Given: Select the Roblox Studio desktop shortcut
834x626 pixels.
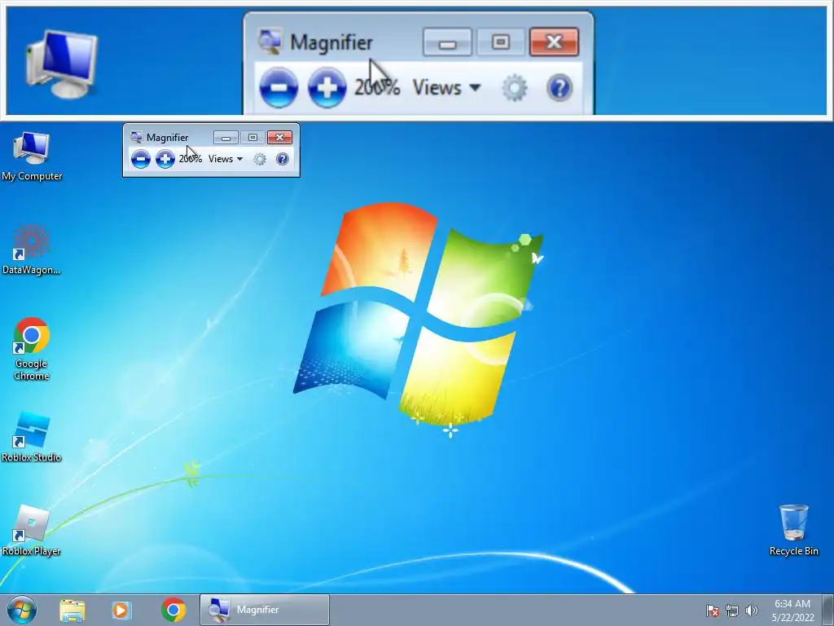Looking at the screenshot, I should pos(32,437).
